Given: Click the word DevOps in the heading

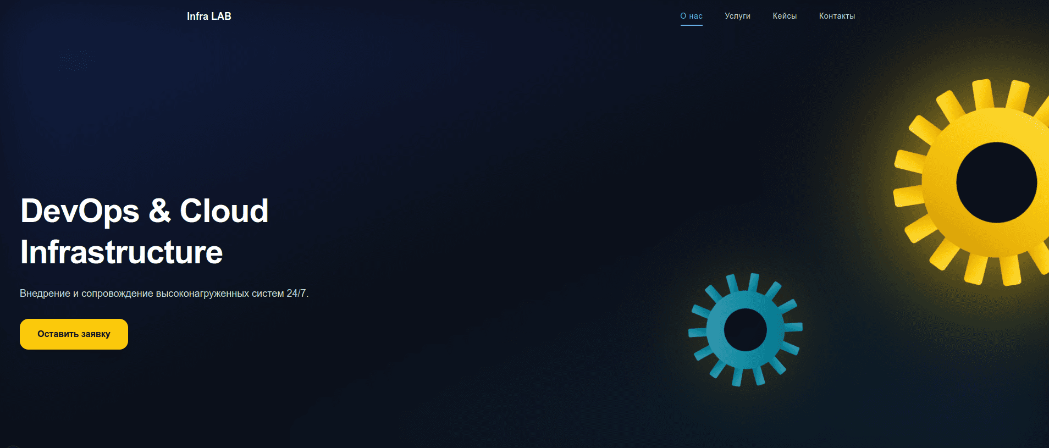Looking at the screenshot, I should 80,211.
